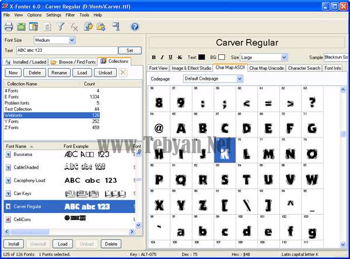The image size is (350, 259).
Task: Select the letter W character cell
Action: click(312, 176)
